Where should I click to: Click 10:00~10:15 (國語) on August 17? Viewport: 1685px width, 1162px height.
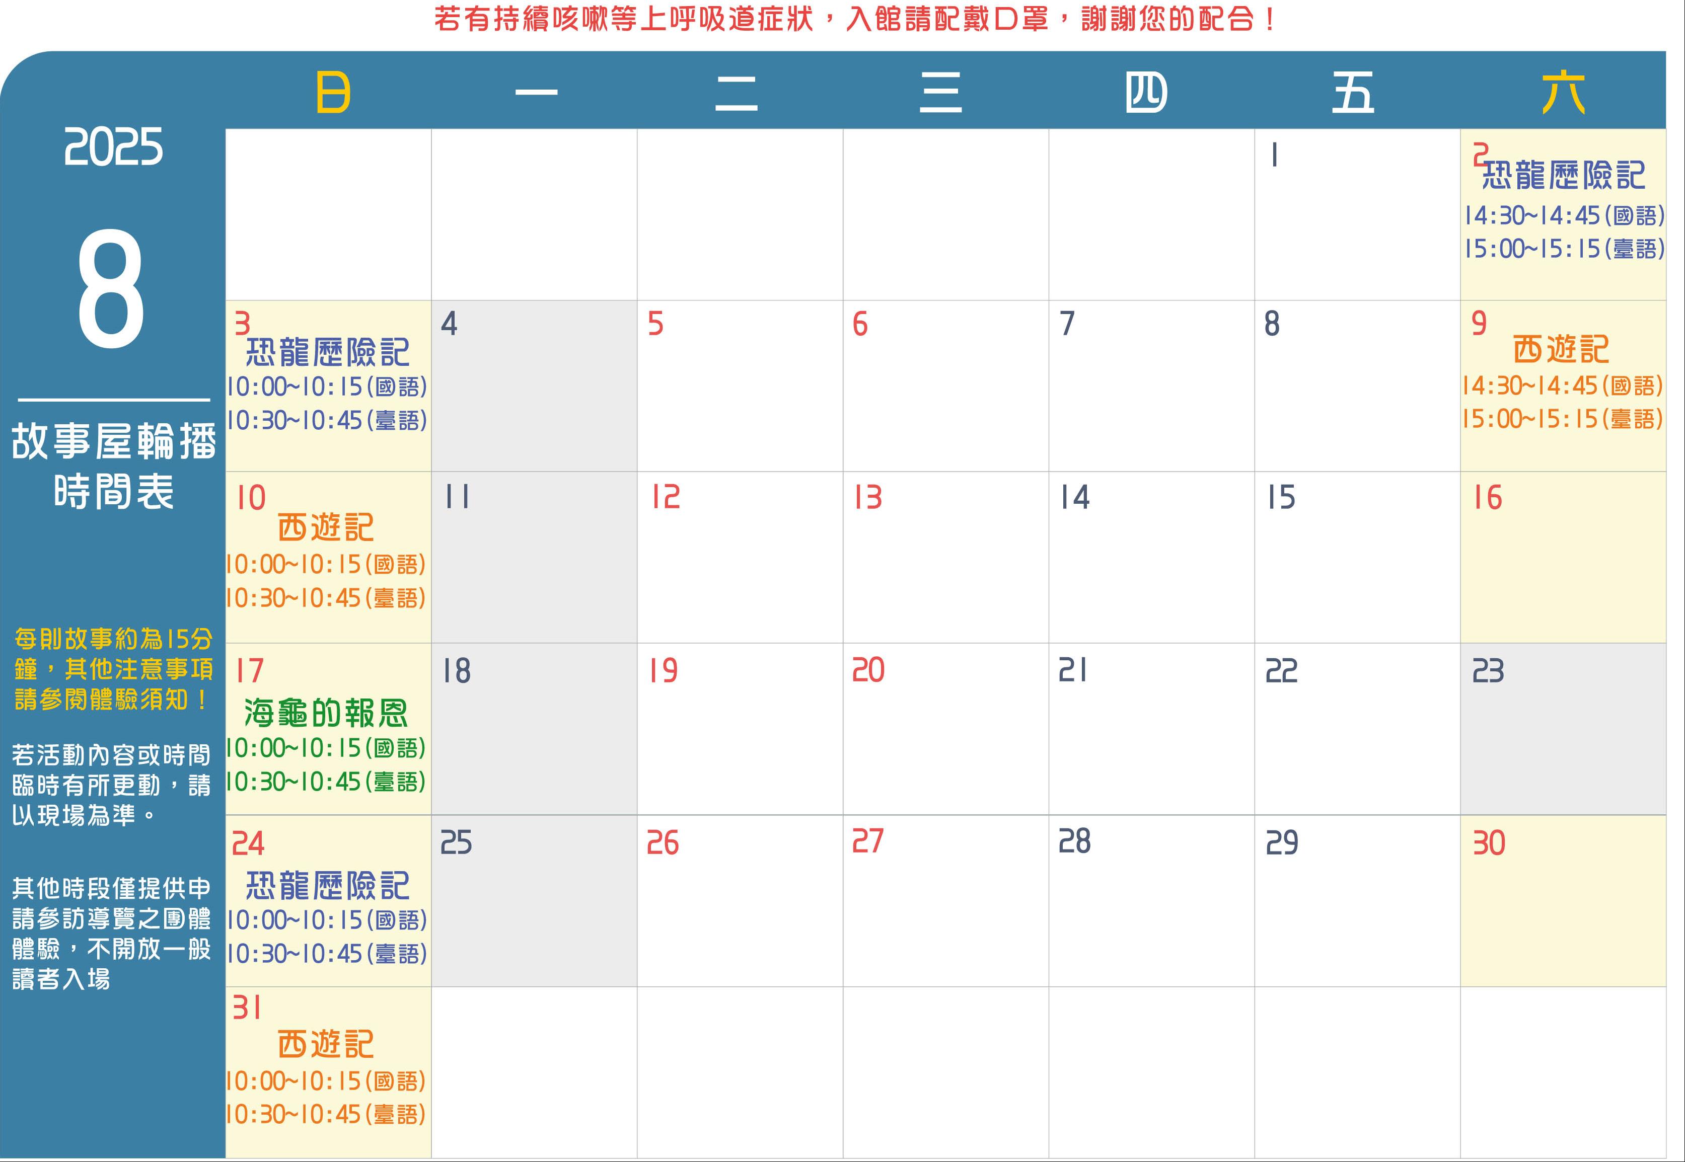click(326, 748)
